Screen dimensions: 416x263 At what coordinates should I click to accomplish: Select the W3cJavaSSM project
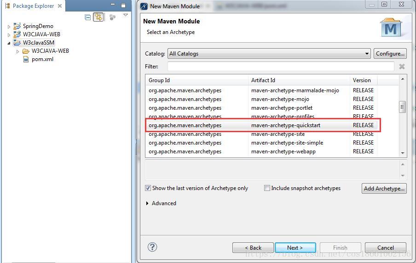tap(39, 42)
